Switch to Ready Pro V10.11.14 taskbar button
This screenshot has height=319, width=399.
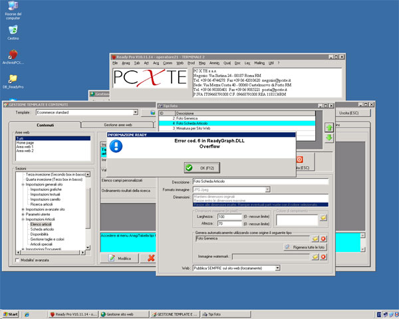[73, 314]
